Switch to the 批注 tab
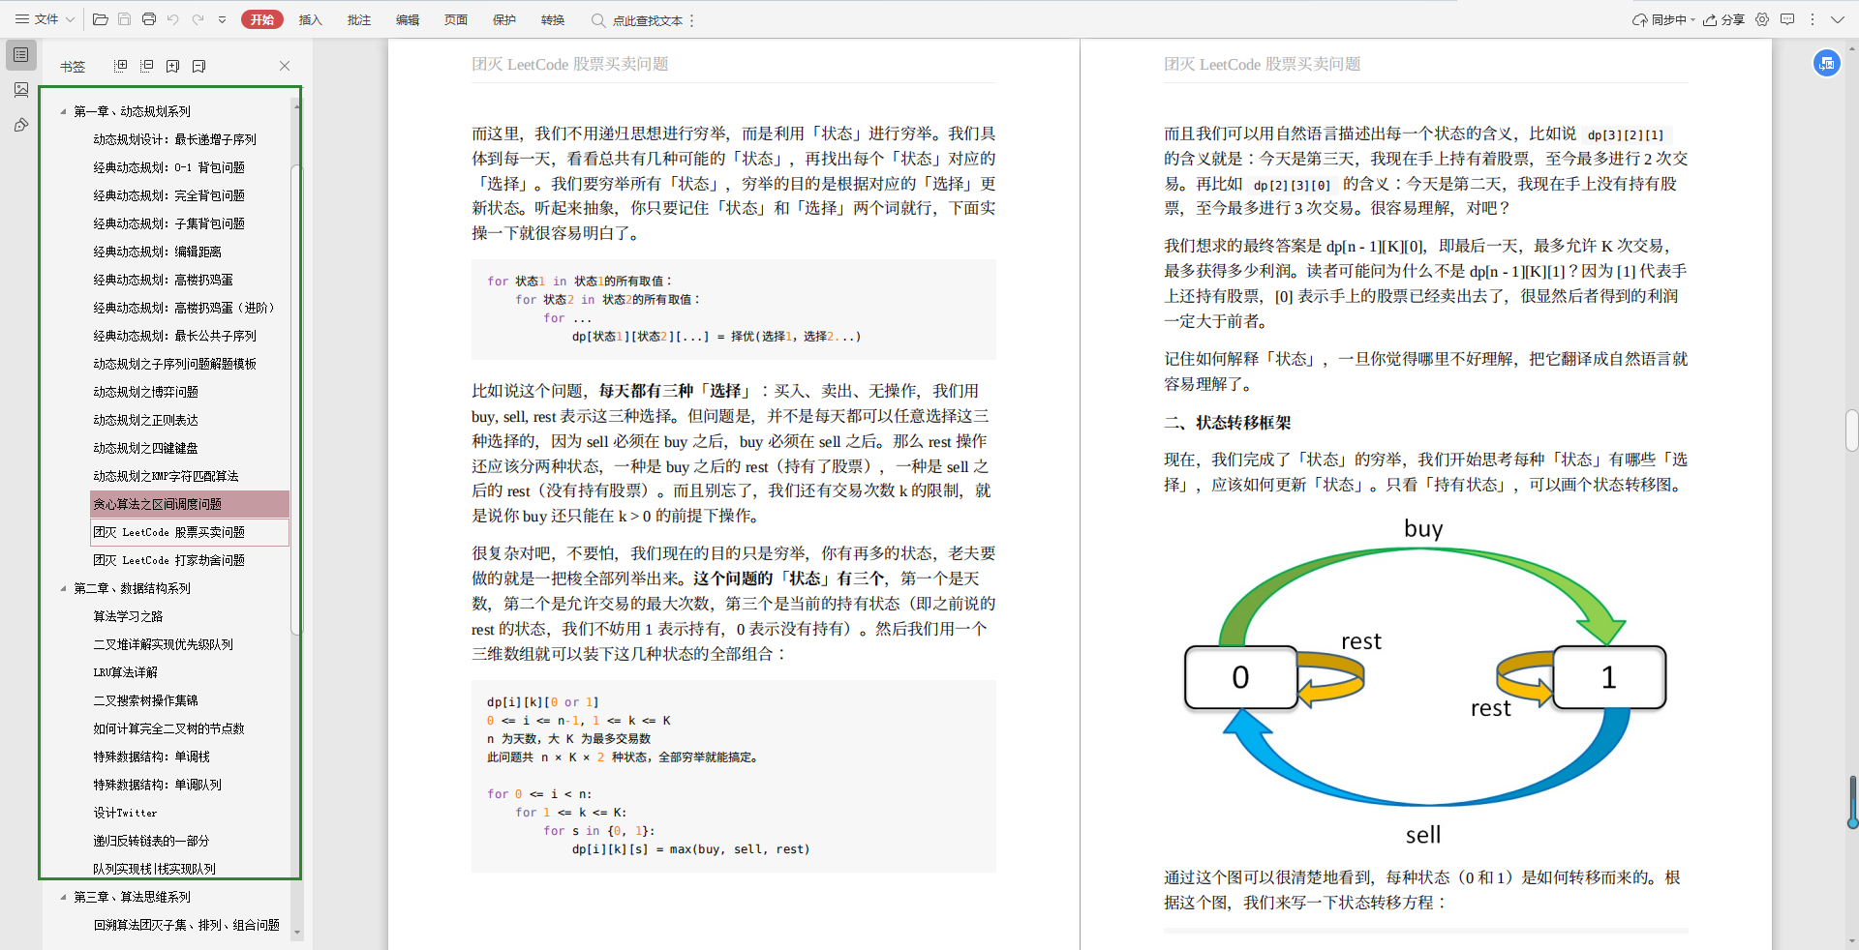 coord(358,19)
